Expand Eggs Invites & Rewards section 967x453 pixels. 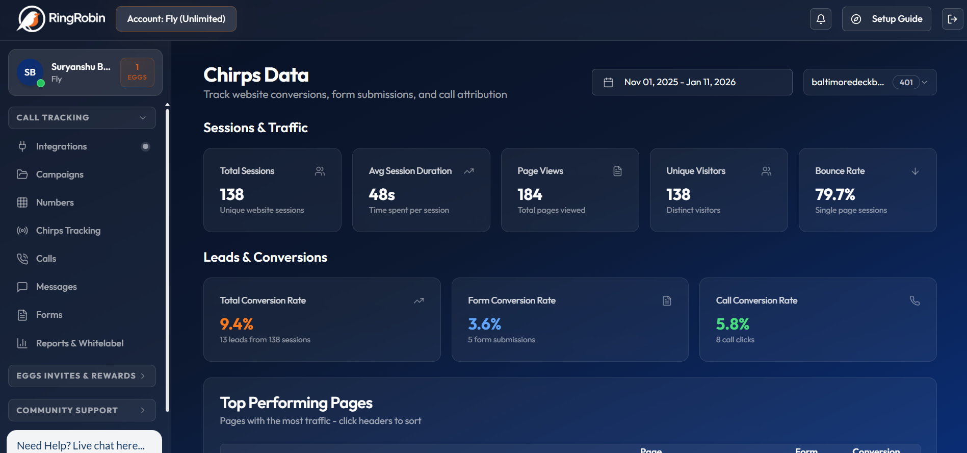point(82,376)
